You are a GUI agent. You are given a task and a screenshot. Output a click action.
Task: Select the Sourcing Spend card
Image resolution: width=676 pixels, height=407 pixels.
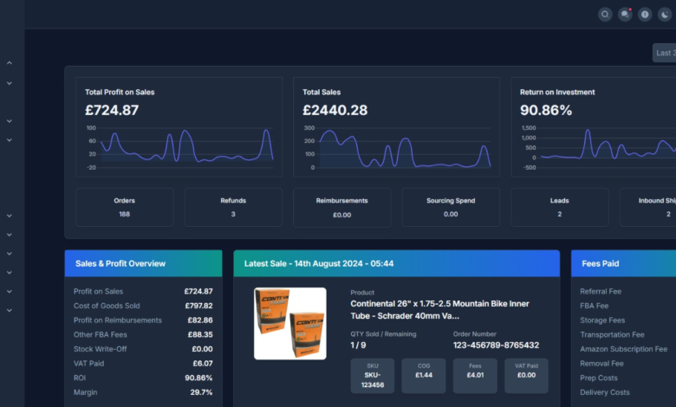click(451, 207)
